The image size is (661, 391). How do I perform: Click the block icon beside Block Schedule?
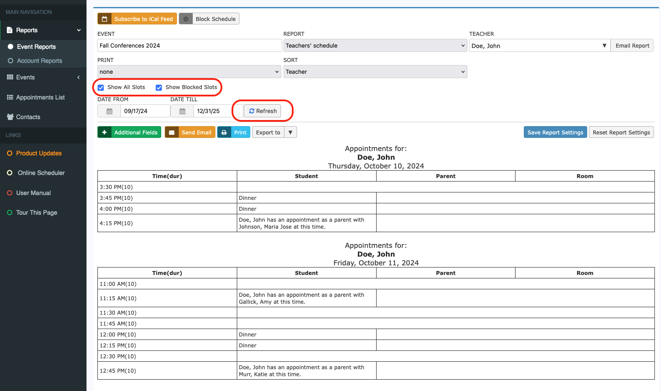click(186, 19)
